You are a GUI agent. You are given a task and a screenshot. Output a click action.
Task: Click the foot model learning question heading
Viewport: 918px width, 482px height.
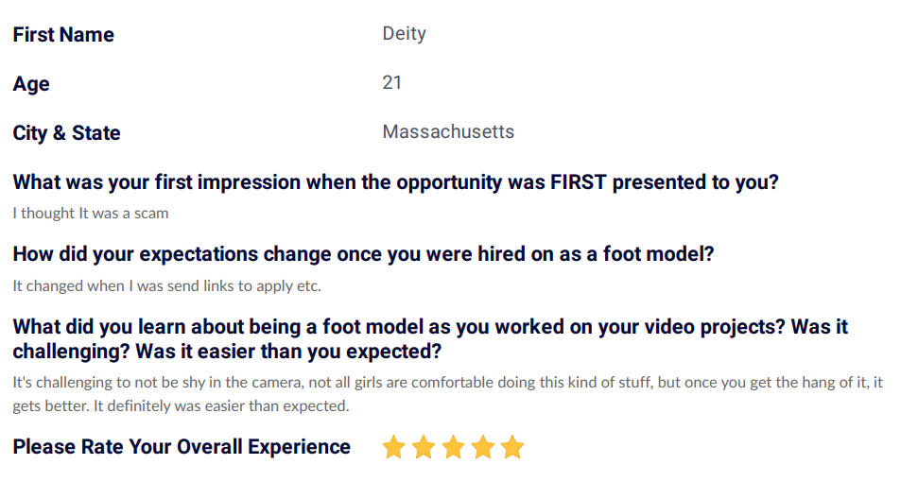tap(430, 338)
